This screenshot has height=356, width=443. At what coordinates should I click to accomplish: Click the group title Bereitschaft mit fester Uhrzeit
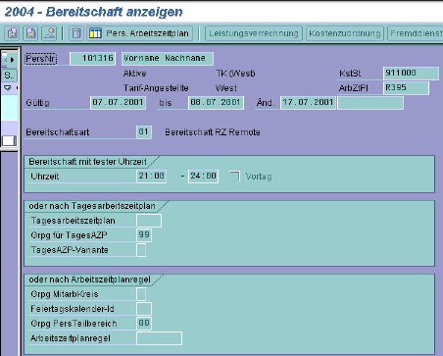tap(87, 162)
